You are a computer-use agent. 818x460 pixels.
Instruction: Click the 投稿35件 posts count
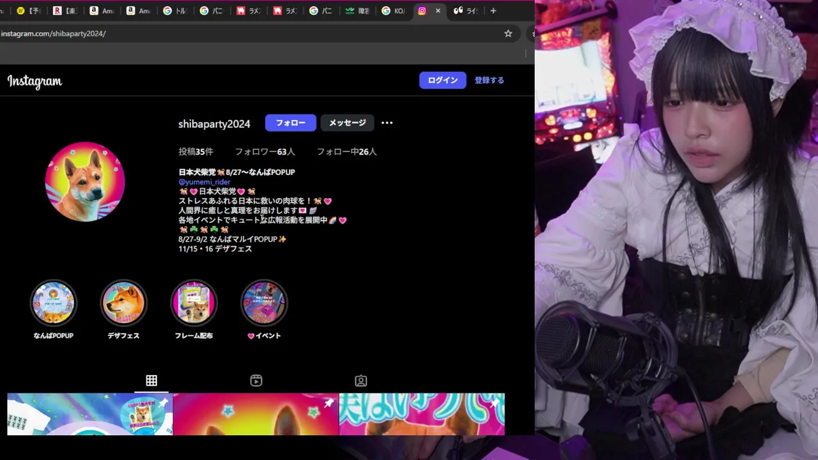pos(196,152)
